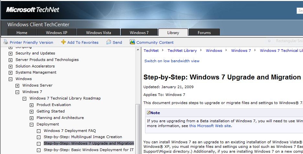Image resolution: width=303 pixels, height=154 pixels.
Task: Click Windows 7 Technical Library breadcrumb
Action: [x=281, y=51]
